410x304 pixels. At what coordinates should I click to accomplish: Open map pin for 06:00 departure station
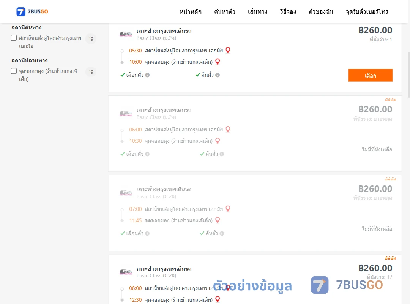[228, 129]
